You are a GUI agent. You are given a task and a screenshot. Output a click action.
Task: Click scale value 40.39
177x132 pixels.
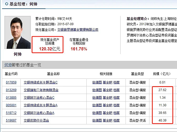pyautogui.click(x=162, y=120)
